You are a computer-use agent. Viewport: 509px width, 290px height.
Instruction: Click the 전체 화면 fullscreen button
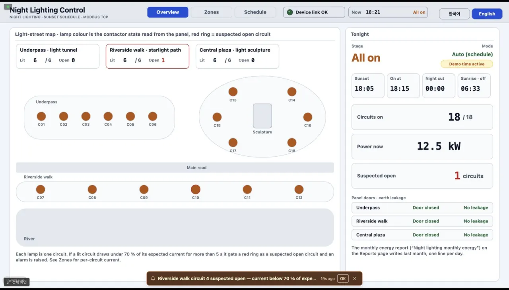17,282
